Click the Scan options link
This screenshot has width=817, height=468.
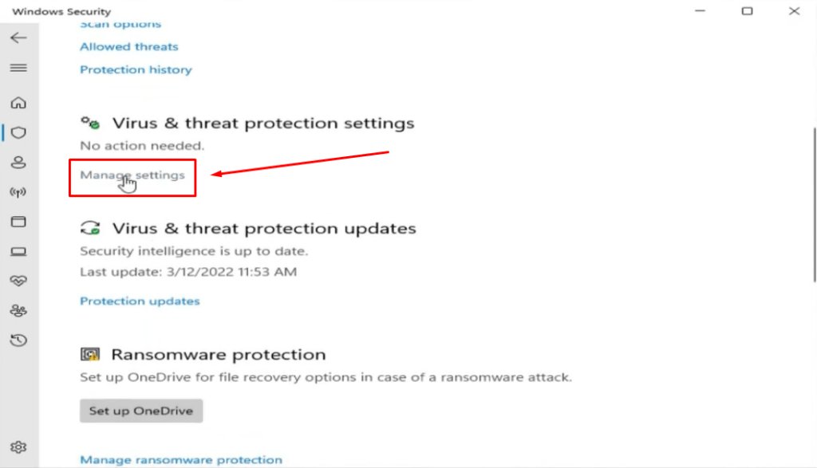(120, 25)
